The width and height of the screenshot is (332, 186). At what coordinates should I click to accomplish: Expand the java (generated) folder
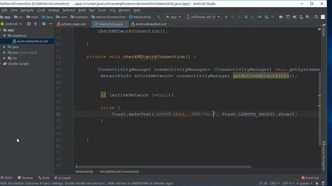(4, 52)
